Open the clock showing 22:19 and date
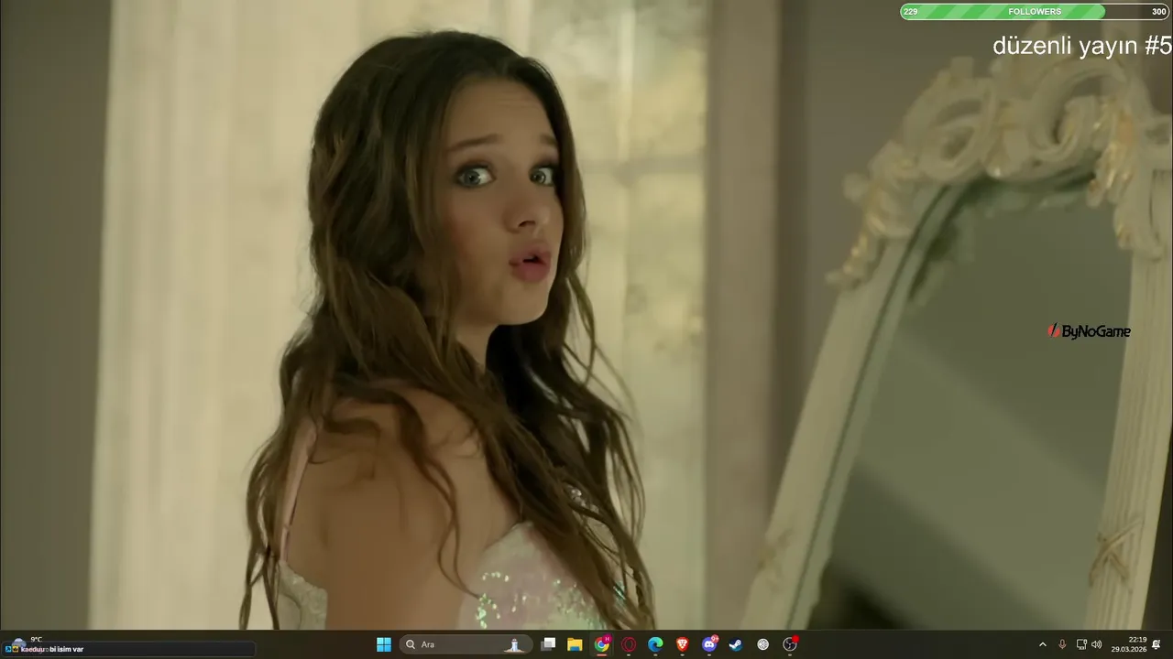 1129,644
